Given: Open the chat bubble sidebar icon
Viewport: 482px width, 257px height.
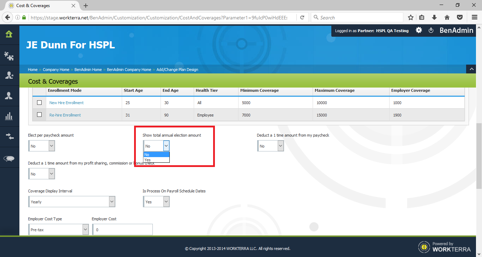Looking at the screenshot, I should click(x=9, y=159).
